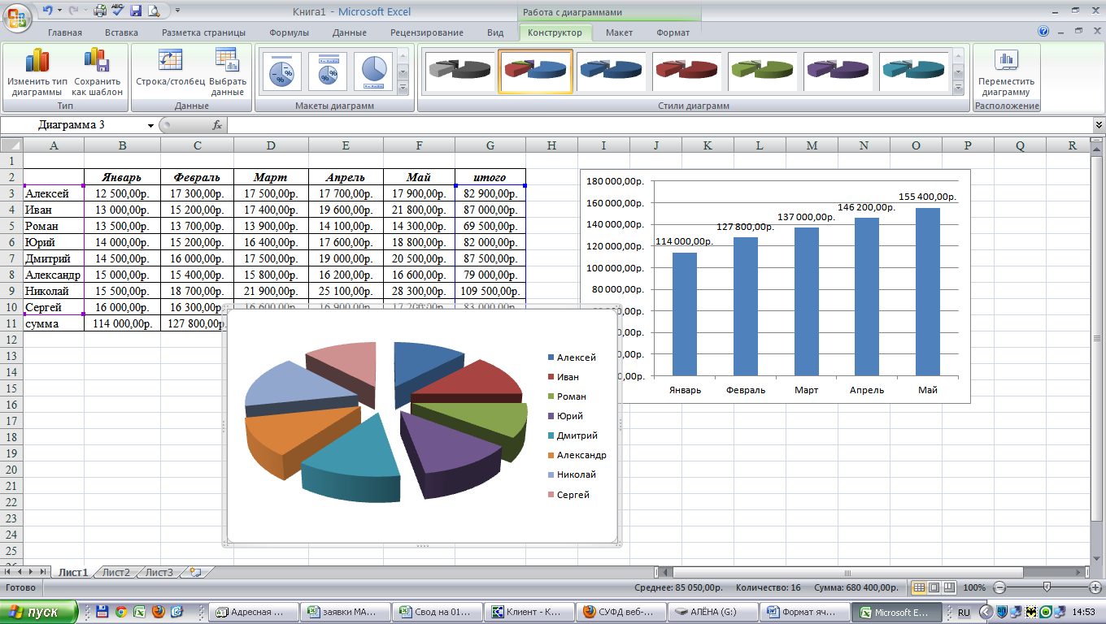This screenshot has height=624, width=1106.
Task: Choose the teal pie chart style
Action: point(913,71)
